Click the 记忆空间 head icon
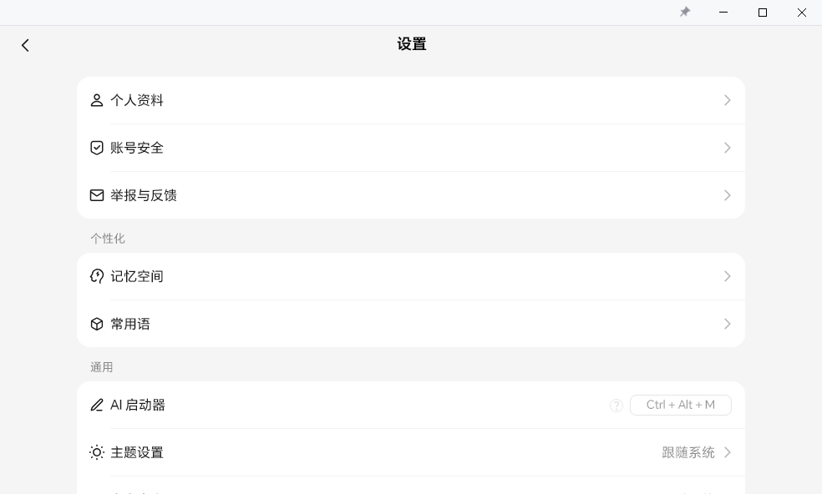This screenshot has width=822, height=494. (97, 276)
